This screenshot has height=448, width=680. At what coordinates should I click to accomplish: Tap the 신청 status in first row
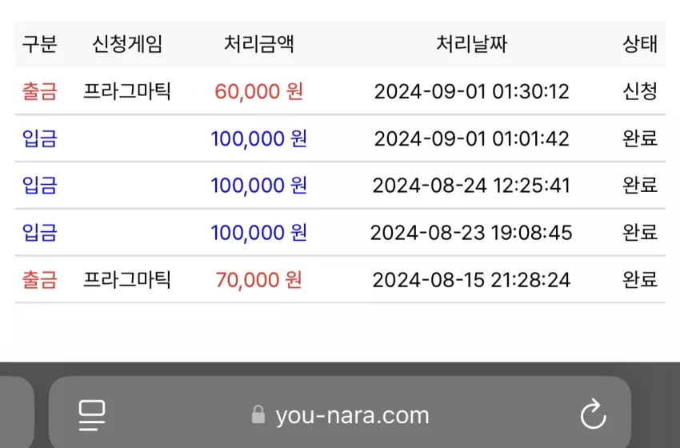click(x=640, y=91)
